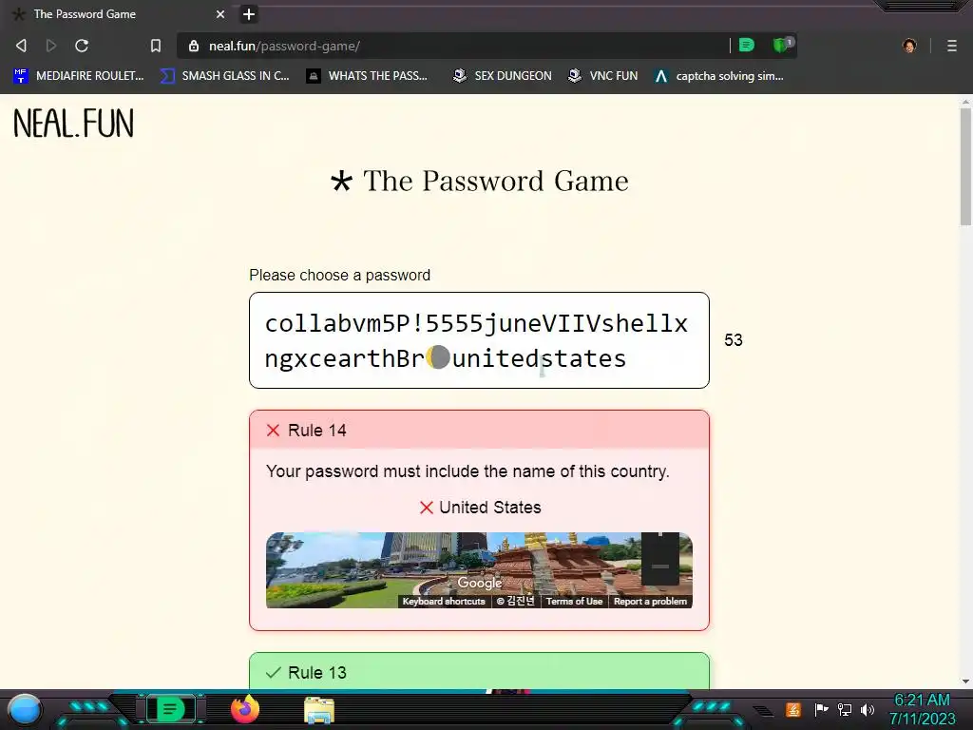This screenshot has height=730, width=973.
Task: Click the checkmark icon on Rule 13
Action: (x=273, y=672)
